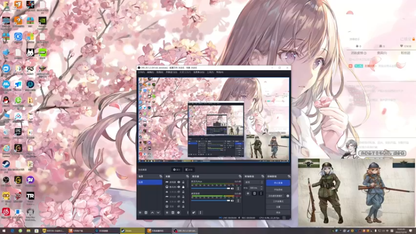416x234 pixels.
Task: Switch to OBS taskbar window
Action: pos(185,231)
